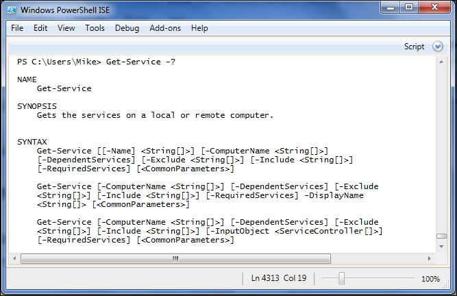The width and height of the screenshot is (457, 296).
Task: Open the File menu
Action: tap(17, 28)
